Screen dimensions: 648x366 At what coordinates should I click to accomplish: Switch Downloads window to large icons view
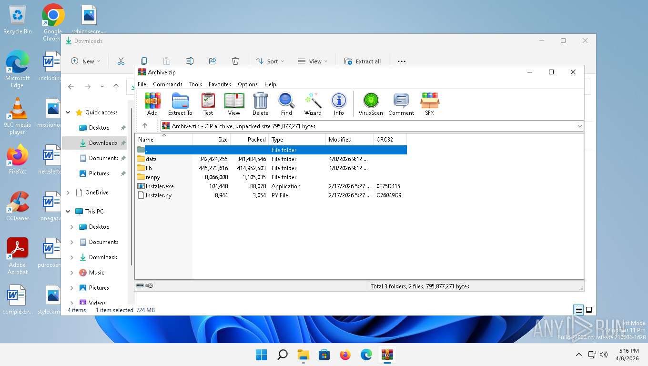[x=589, y=310]
